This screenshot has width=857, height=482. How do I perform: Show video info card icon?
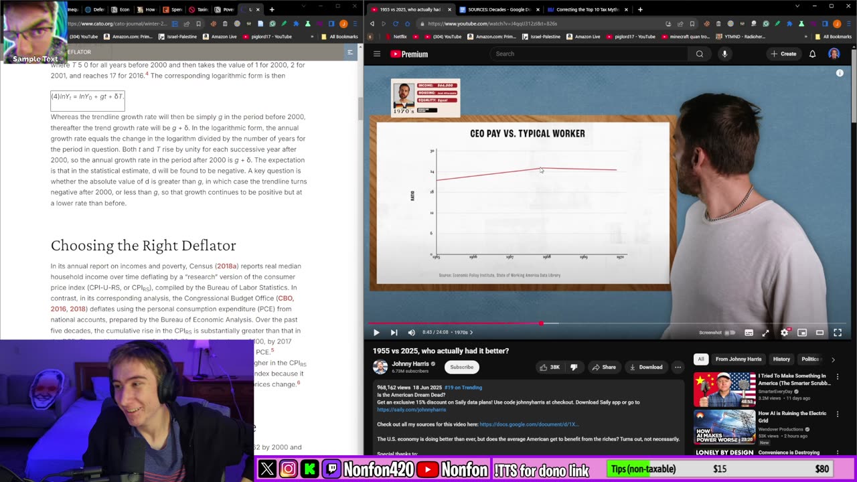(840, 73)
